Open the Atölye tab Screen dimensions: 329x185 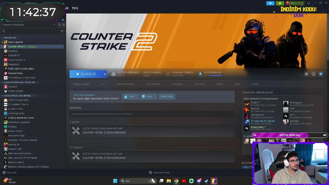click(x=220, y=84)
